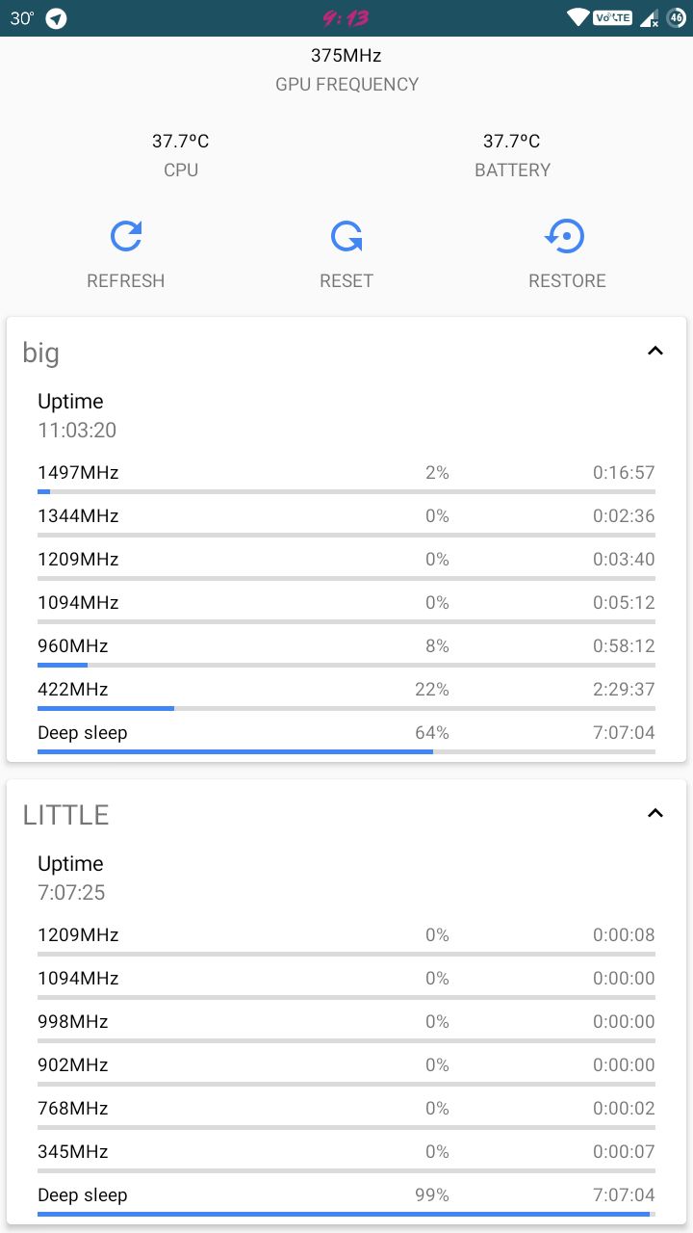Tap the Telegram notification icon in status bar
Viewport: 693px width, 1233px height.
[x=57, y=18]
